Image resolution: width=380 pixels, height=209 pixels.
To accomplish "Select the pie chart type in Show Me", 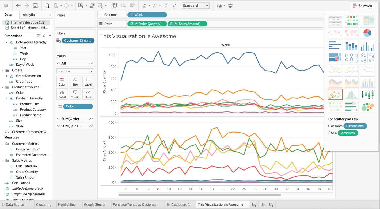I will tap(367, 33).
